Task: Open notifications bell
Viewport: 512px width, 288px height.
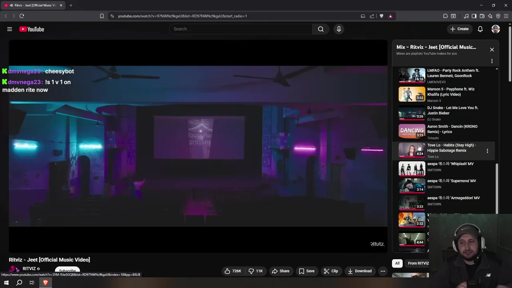Action: tap(480, 29)
